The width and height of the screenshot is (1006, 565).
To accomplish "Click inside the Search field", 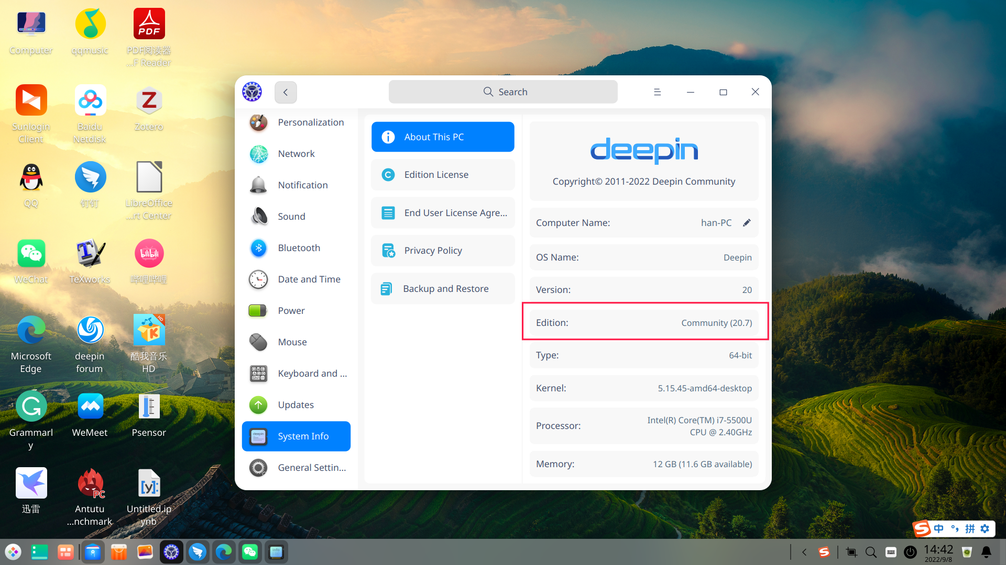I will (x=502, y=92).
